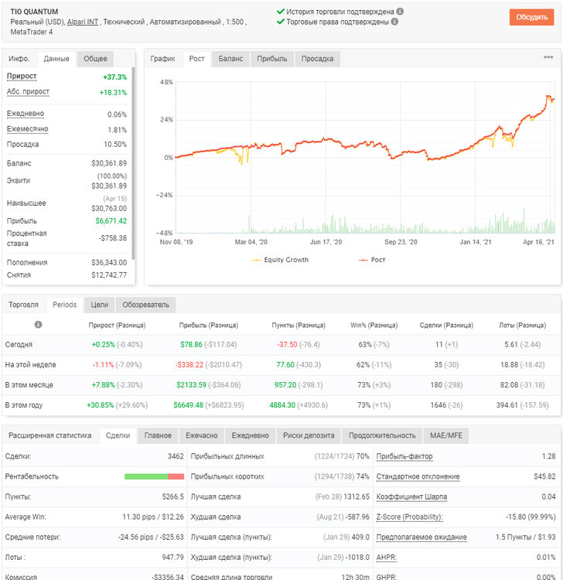
Task: Click info icon next to Торговые права подтверждены
Action: (x=394, y=22)
